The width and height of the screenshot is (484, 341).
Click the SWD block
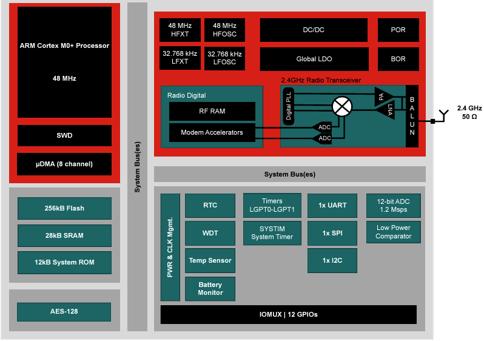click(x=64, y=135)
